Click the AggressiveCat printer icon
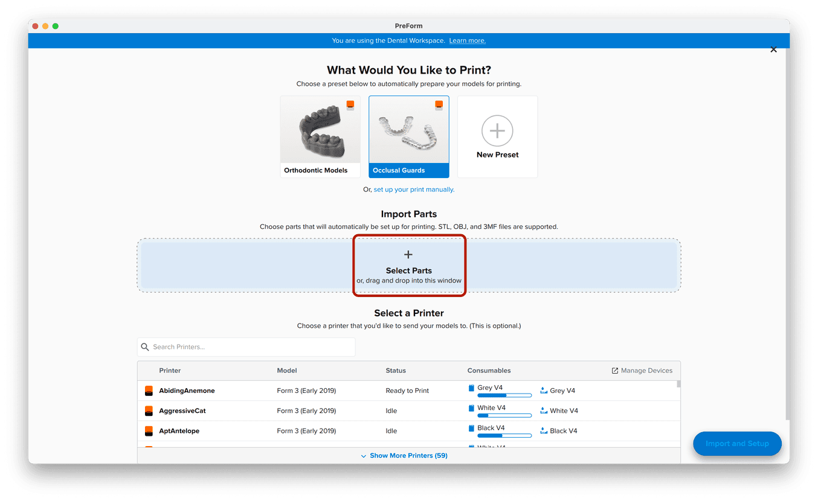This screenshot has height=501, width=818. 149,411
